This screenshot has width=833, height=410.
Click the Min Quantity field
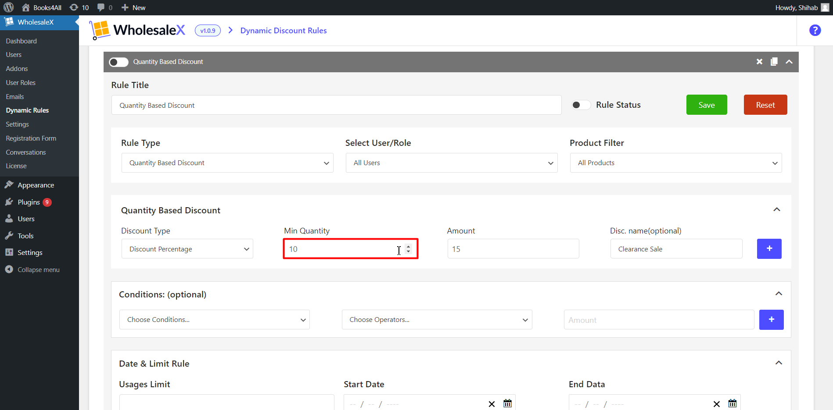(351, 249)
